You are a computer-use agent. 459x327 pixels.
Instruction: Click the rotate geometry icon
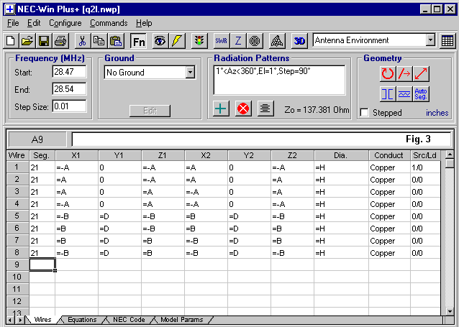point(388,73)
